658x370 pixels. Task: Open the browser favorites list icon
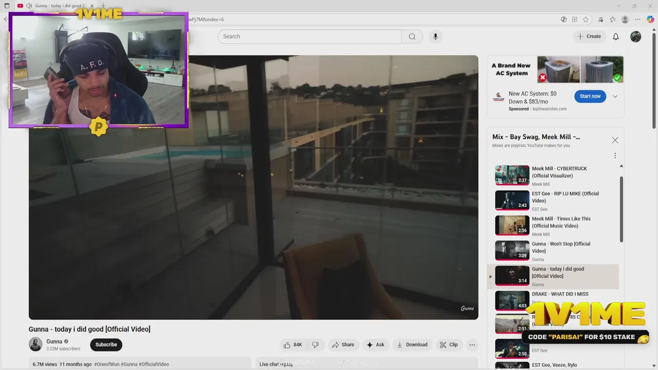pyautogui.click(x=613, y=20)
